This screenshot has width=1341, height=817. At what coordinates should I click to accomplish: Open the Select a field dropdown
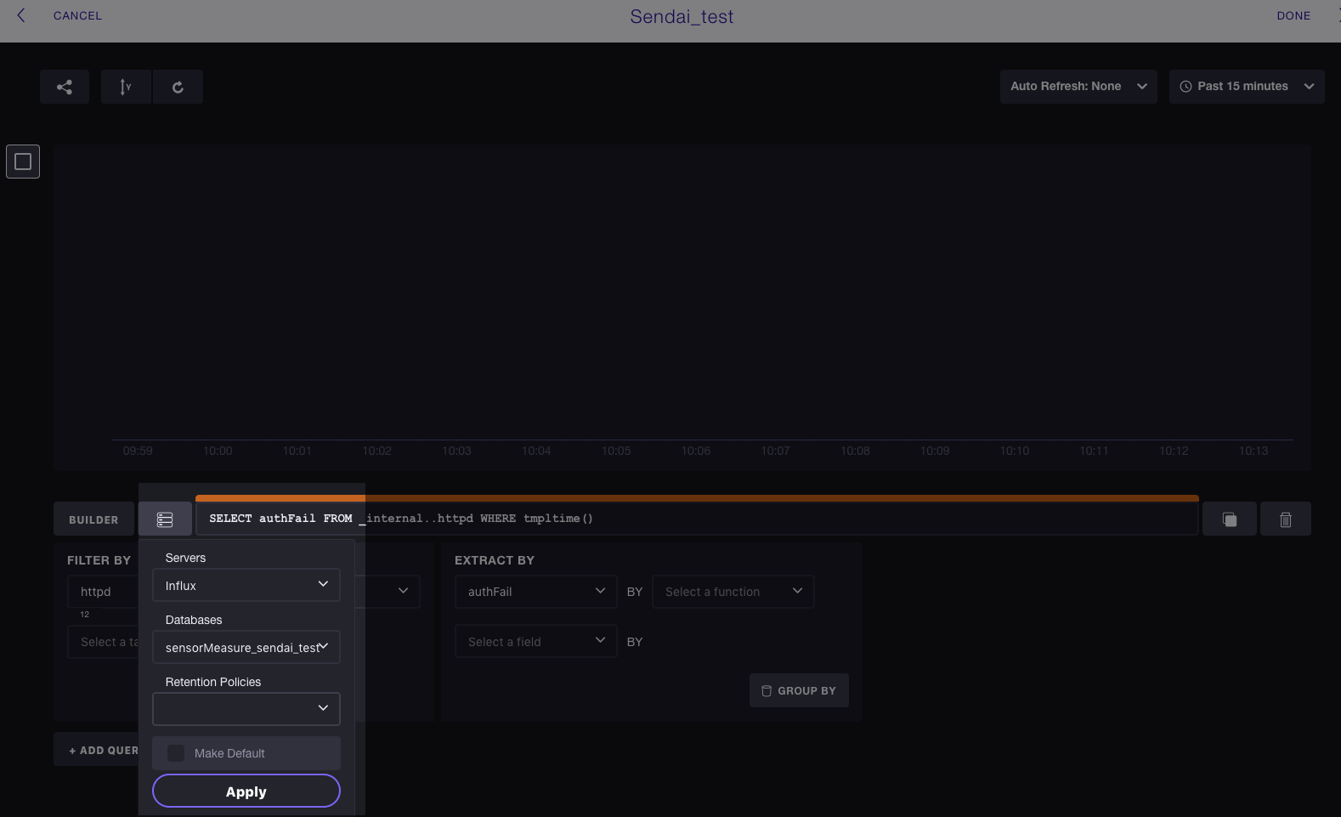(x=536, y=642)
